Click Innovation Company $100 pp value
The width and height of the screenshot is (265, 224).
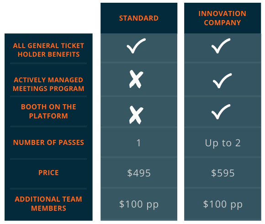point(223,204)
